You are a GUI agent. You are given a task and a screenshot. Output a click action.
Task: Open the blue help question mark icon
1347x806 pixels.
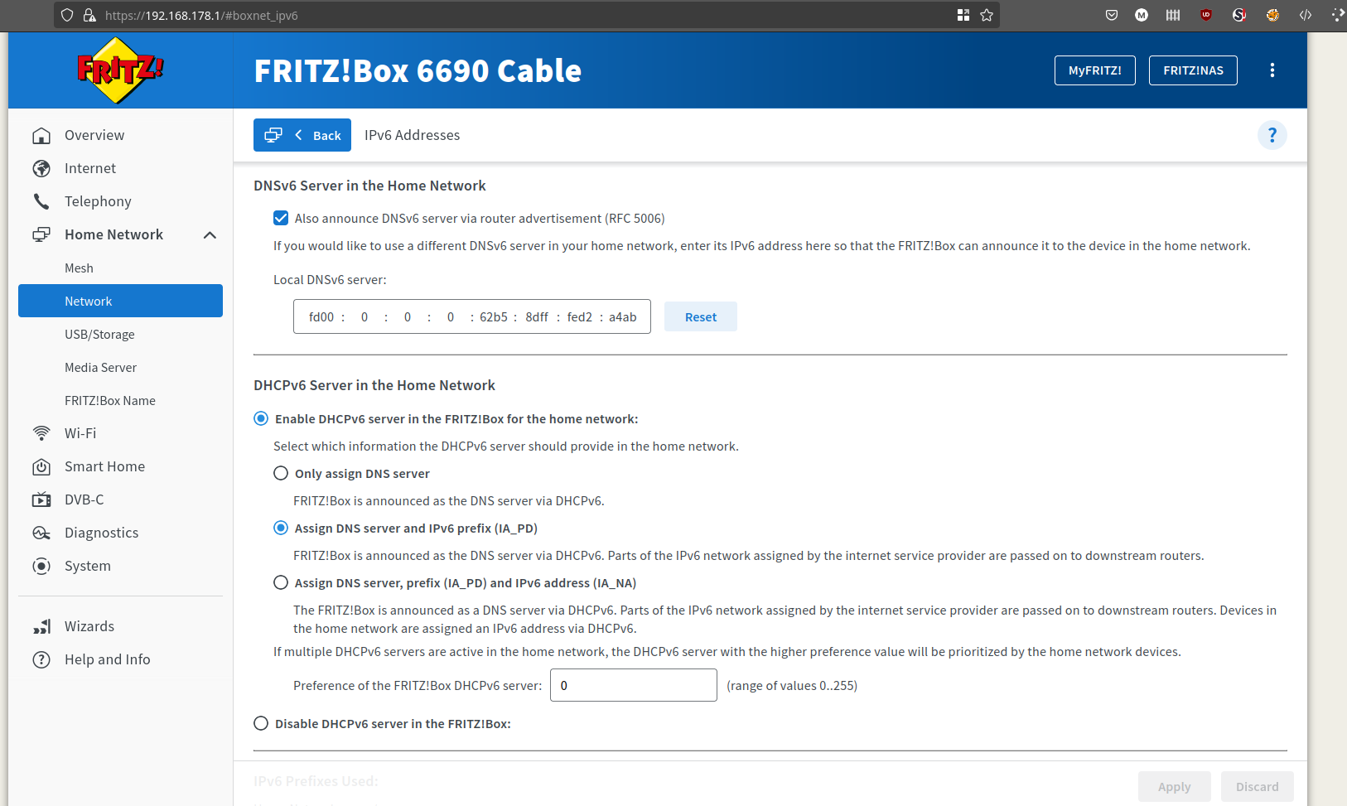coord(1272,135)
